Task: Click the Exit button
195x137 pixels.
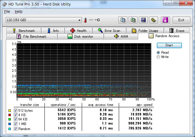Action: coord(181,20)
